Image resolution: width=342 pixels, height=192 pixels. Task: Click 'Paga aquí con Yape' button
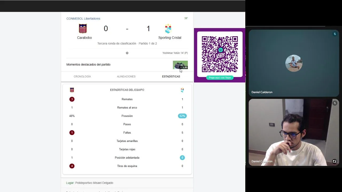pos(220,78)
